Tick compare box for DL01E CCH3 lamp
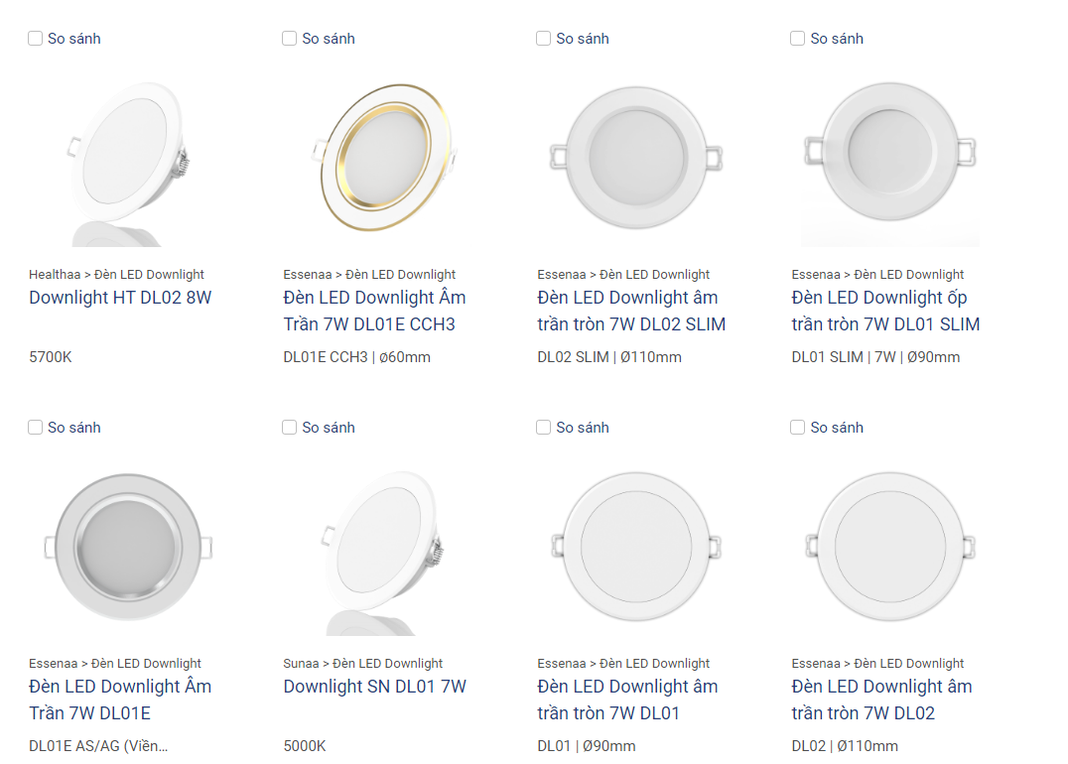The image size is (1068, 764). tap(290, 38)
